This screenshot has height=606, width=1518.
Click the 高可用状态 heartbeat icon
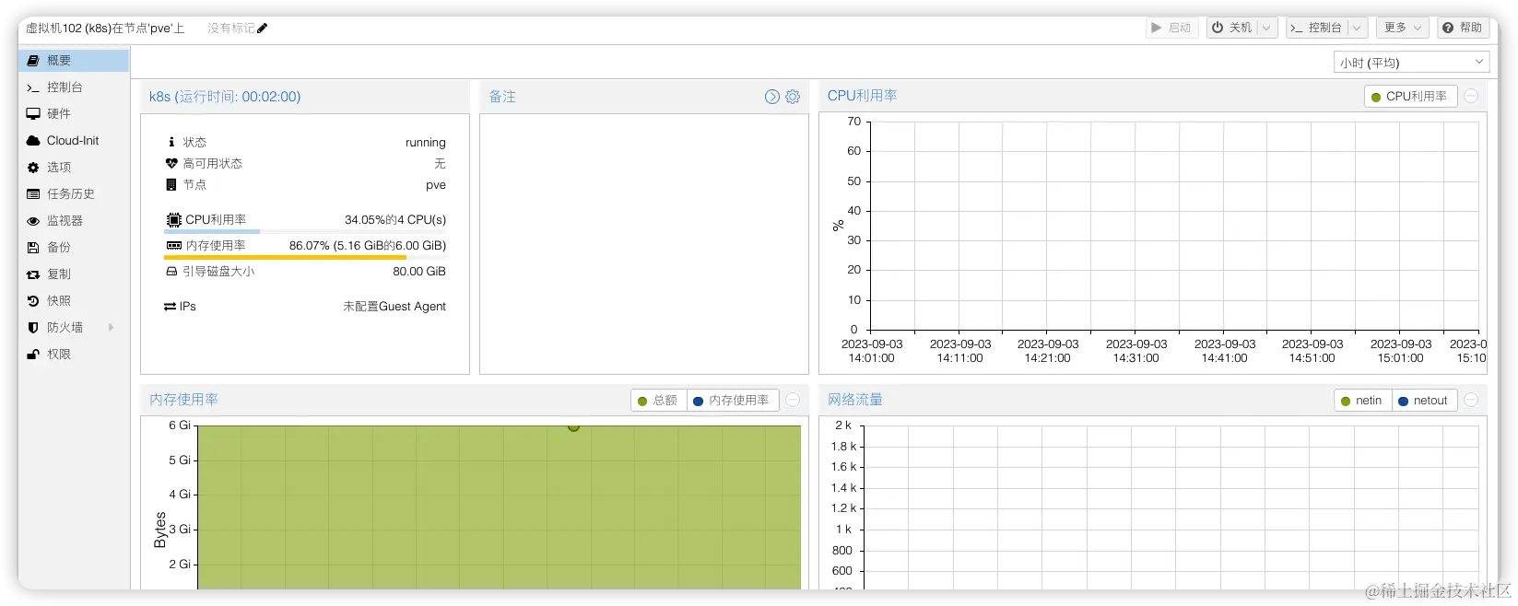[171, 163]
